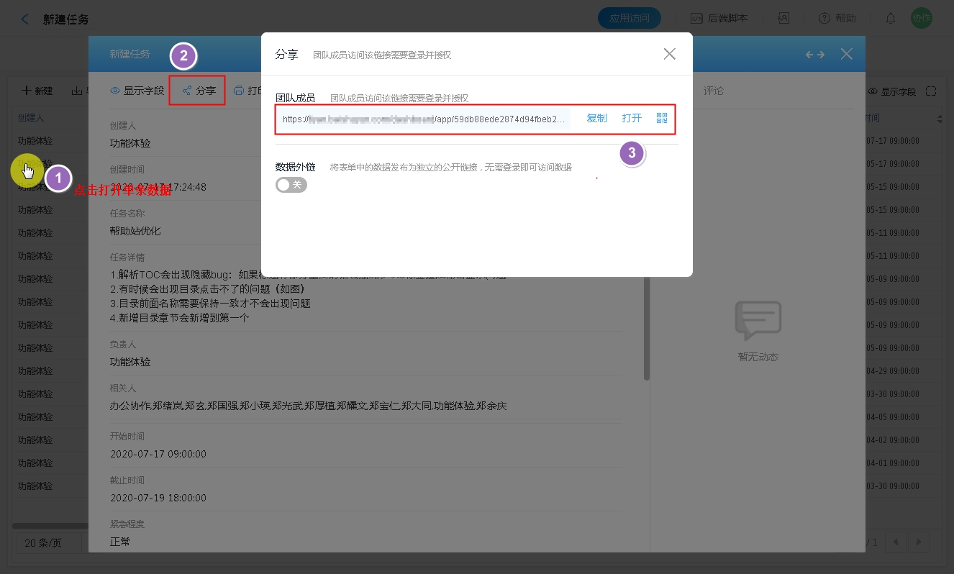
Task: Switch to the 评论 tab
Action: tap(713, 91)
